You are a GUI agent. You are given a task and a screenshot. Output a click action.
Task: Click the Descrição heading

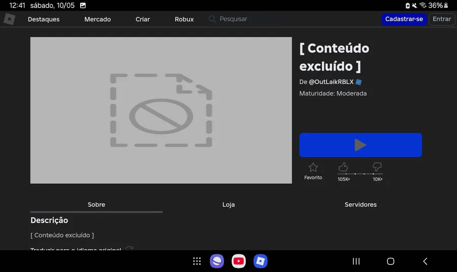pyautogui.click(x=49, y=220)
